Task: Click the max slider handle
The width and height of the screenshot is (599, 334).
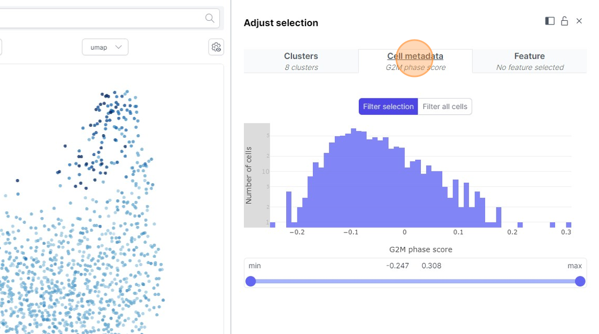Action: pos(580,281)
